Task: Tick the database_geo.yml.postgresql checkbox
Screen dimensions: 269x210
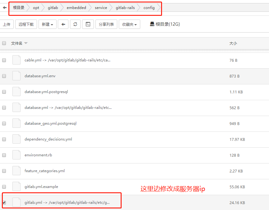Action: coord(4,123)
